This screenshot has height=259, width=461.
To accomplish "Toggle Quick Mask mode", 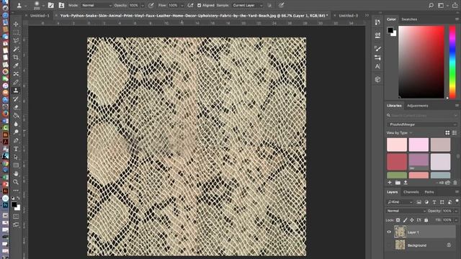I will 16,217.
